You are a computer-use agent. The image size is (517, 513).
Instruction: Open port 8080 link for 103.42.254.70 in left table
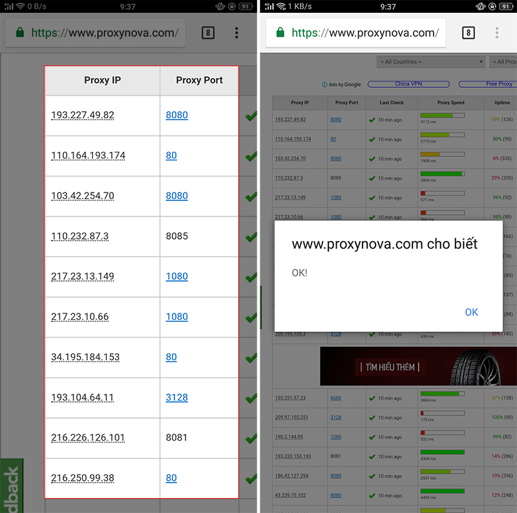(176, 196)
